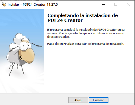Click the Finalizar button
Viewport: 135px width, 105px height.
click(98, 100)
